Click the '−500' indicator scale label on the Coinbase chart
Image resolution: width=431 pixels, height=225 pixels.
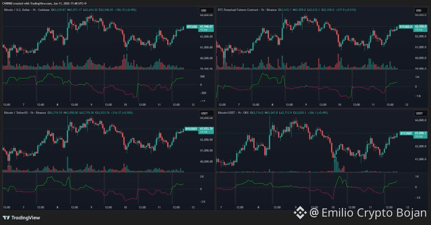point(202,93)
